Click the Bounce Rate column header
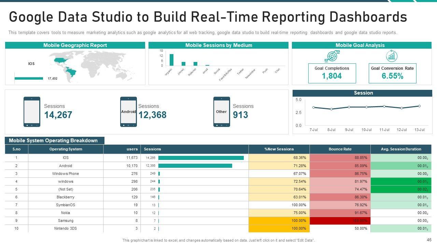The width and height of the screenshot is (437, 245). coord(340,149)
